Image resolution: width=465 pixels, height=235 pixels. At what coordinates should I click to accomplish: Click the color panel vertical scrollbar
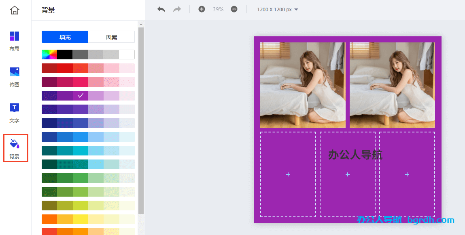coord(141,121)
